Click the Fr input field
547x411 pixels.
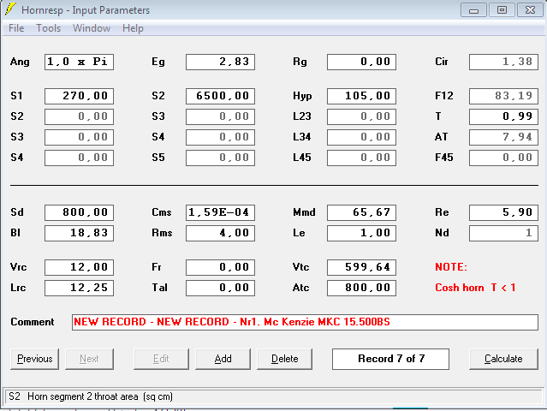[220, 268]
